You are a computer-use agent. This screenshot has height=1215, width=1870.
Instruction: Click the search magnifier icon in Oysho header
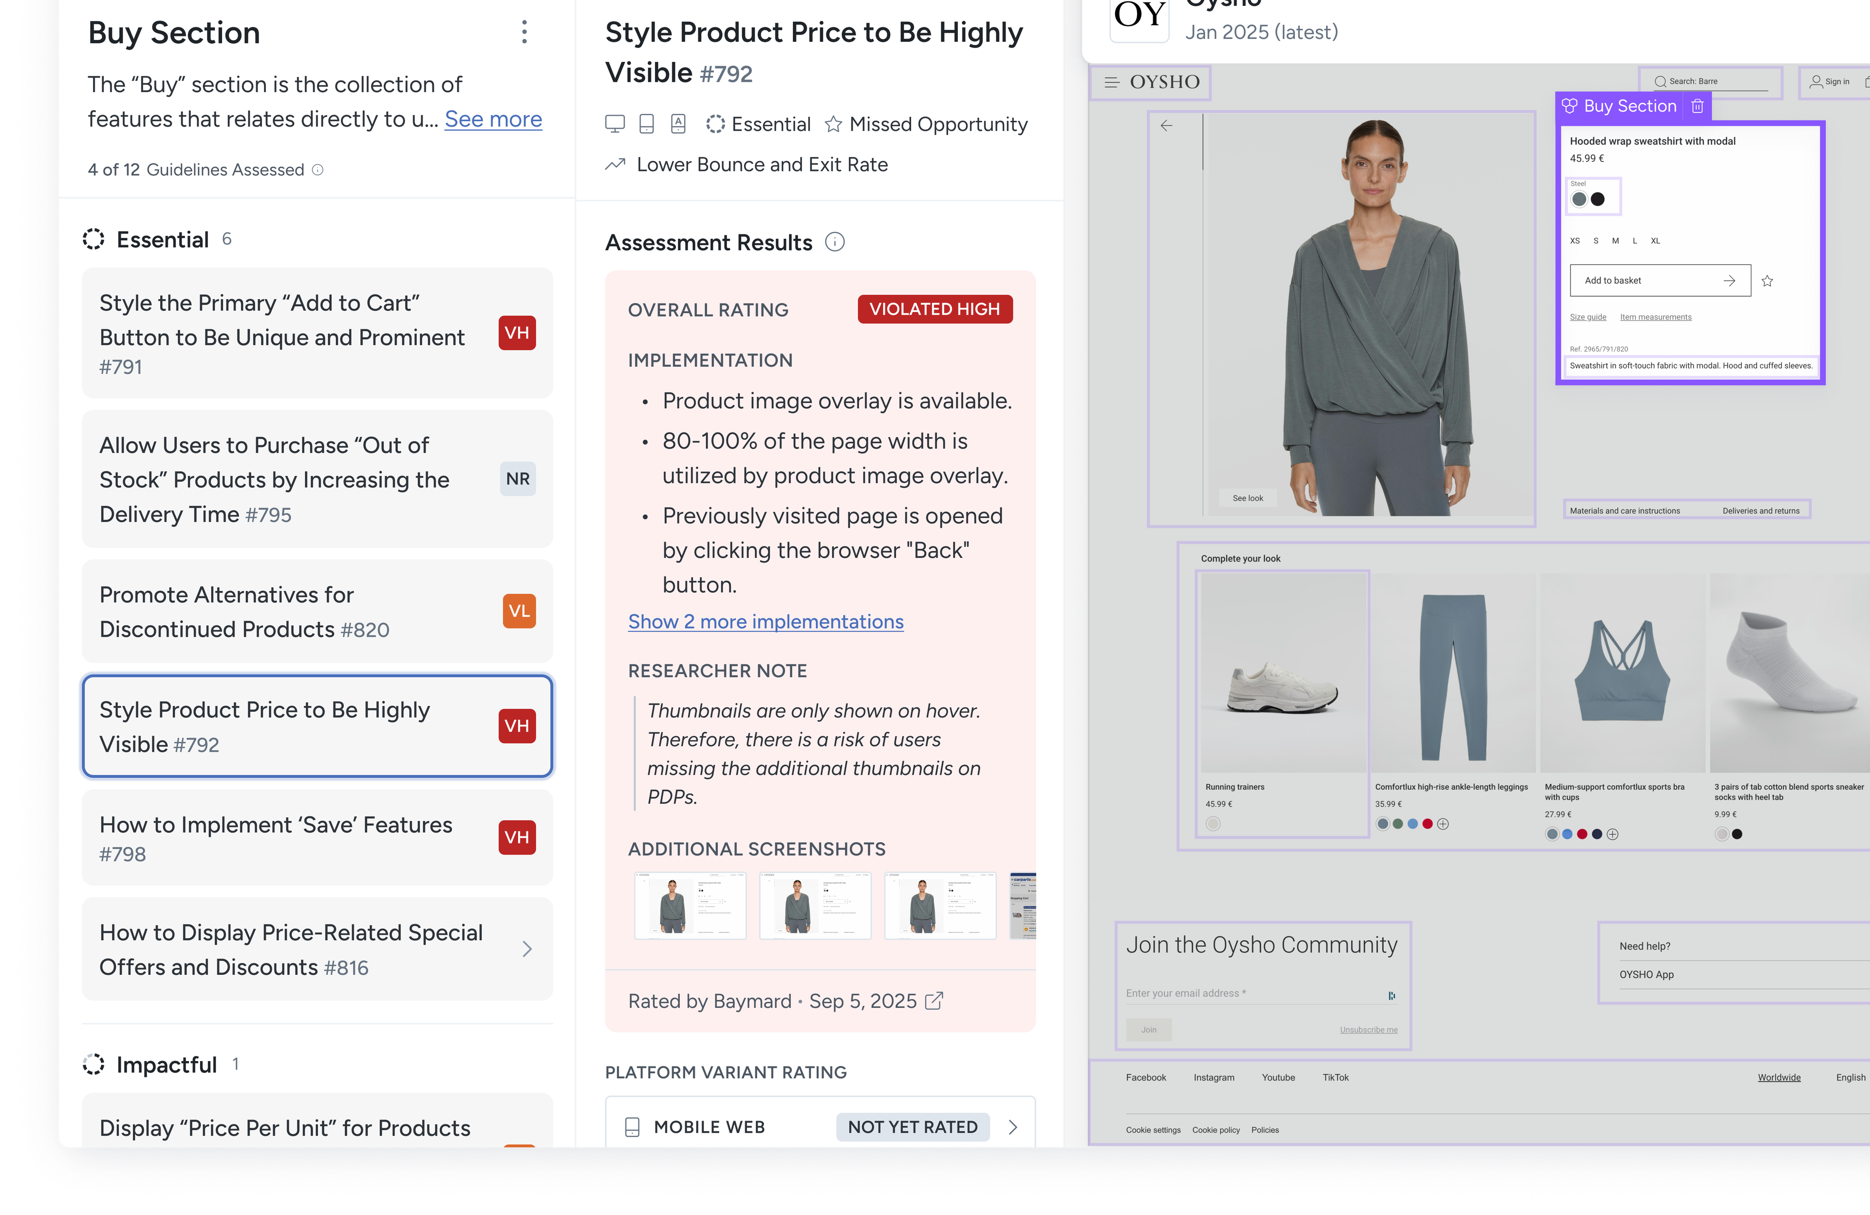pos(1660,82)
